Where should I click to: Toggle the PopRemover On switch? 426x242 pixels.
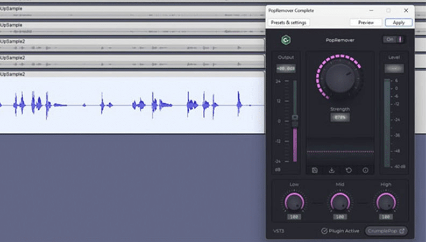pos(394,40)
